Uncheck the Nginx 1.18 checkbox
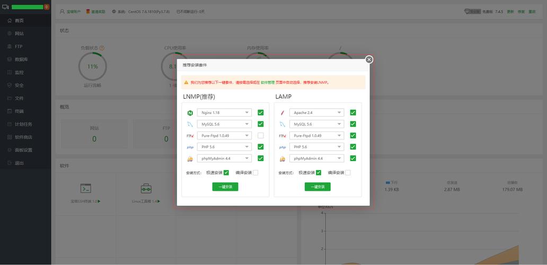 click(x=261, y=113)
